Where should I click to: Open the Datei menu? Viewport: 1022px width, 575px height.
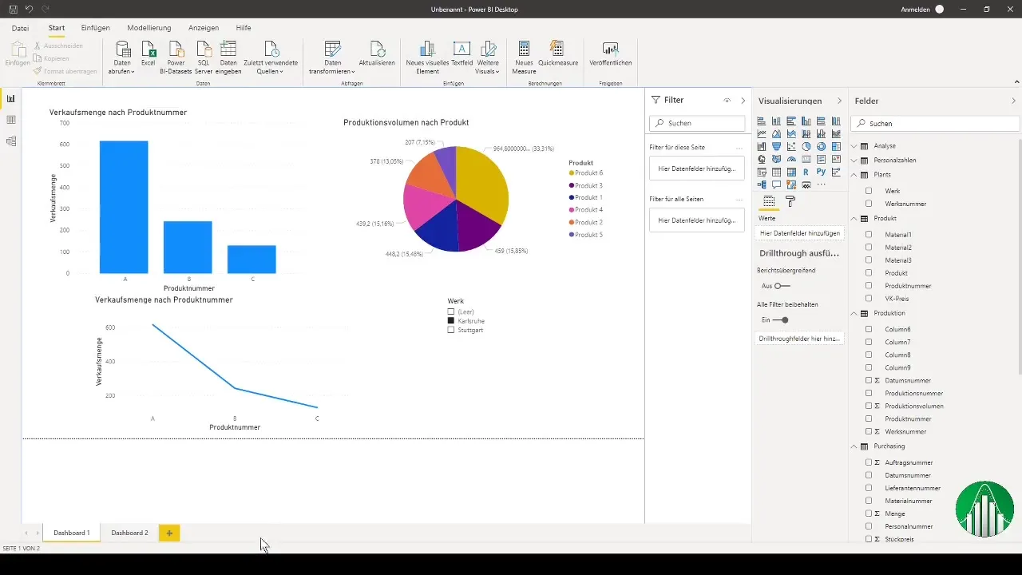(x=20, y=28)
